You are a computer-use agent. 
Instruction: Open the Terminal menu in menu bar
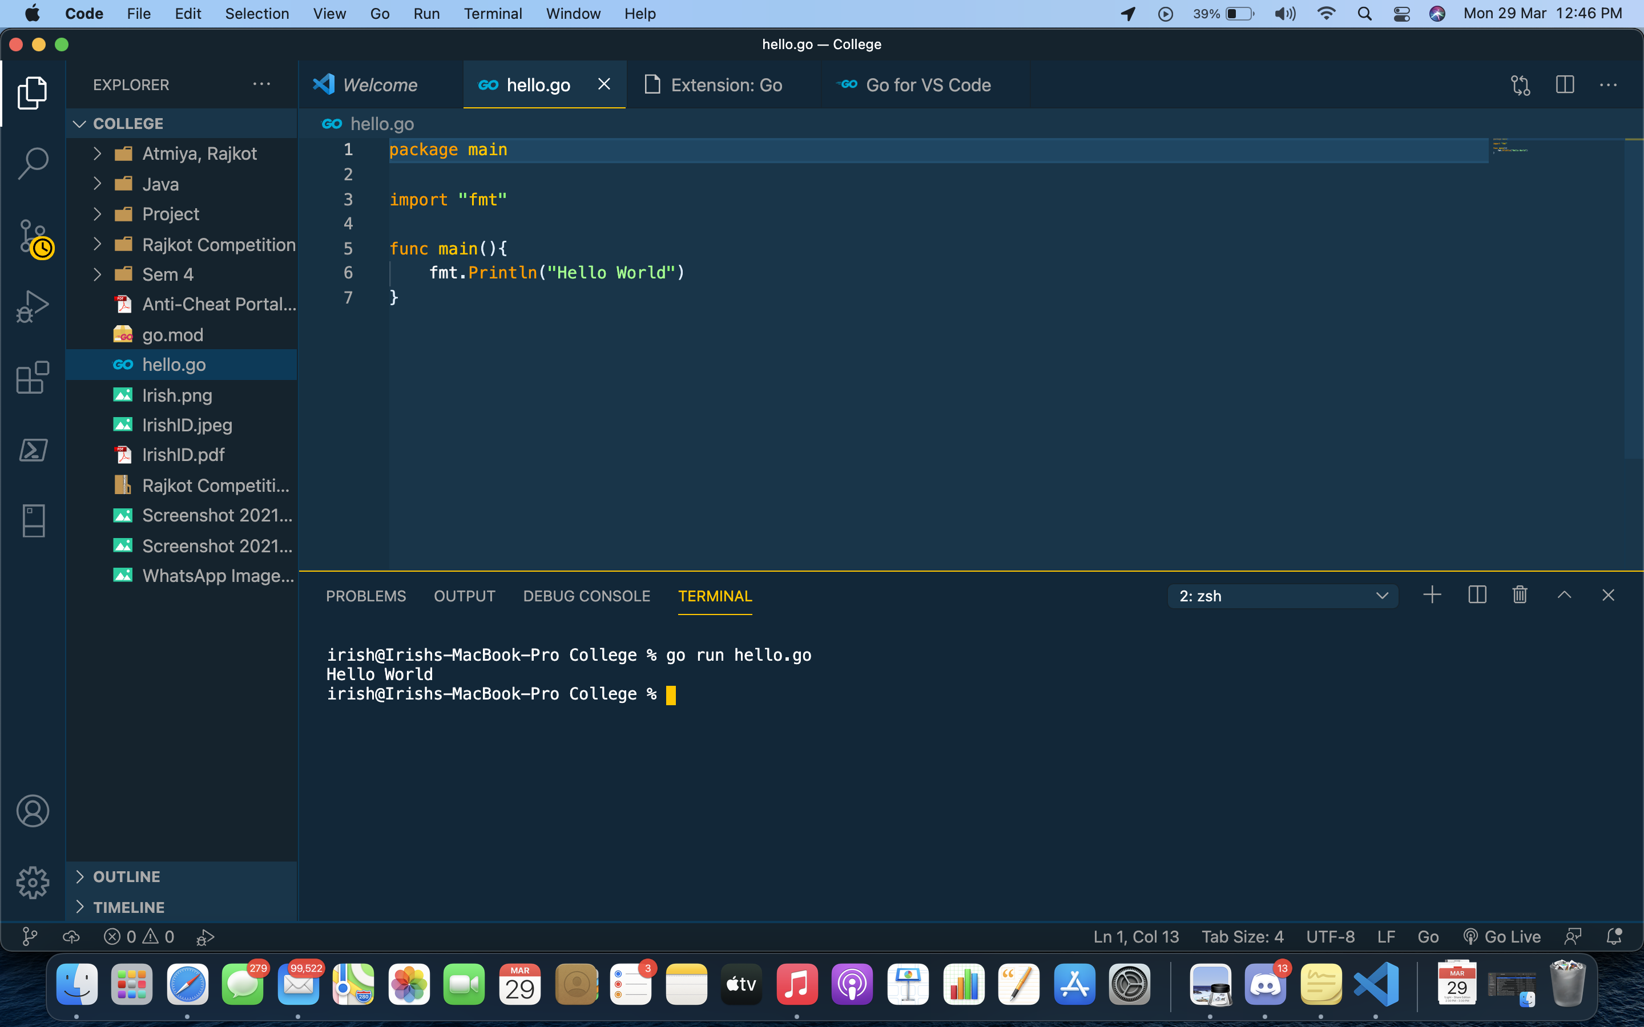click(493, 14)
